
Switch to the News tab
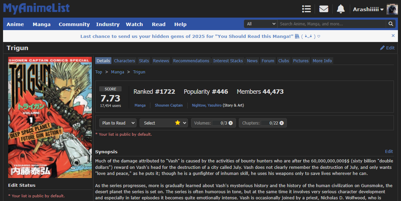click(252, 61)
